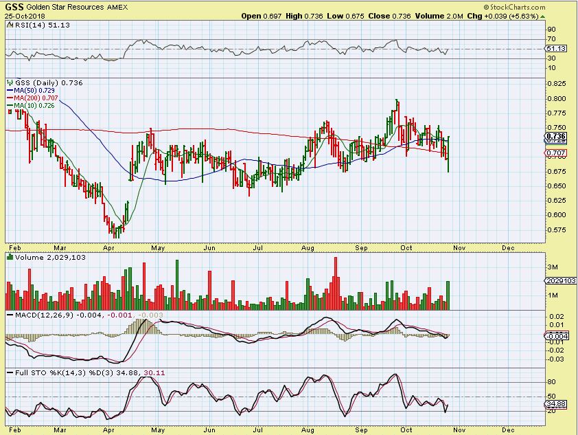Click the red line swatch for MA(200)
Screen dimensions: 578x435
tap(10, 98)
